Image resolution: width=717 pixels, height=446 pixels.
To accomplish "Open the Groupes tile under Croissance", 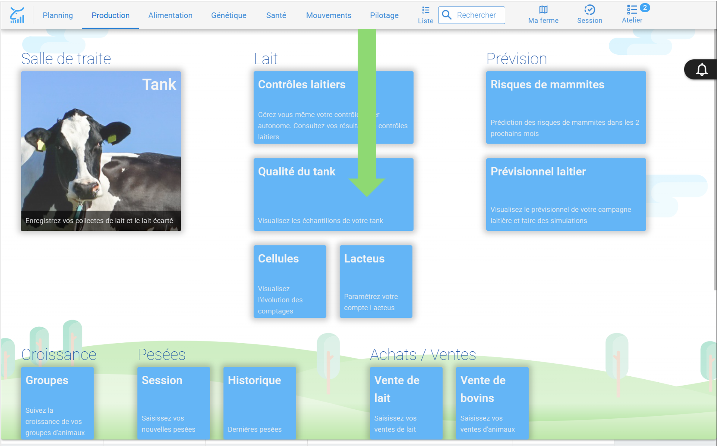I will pos(57,403).
